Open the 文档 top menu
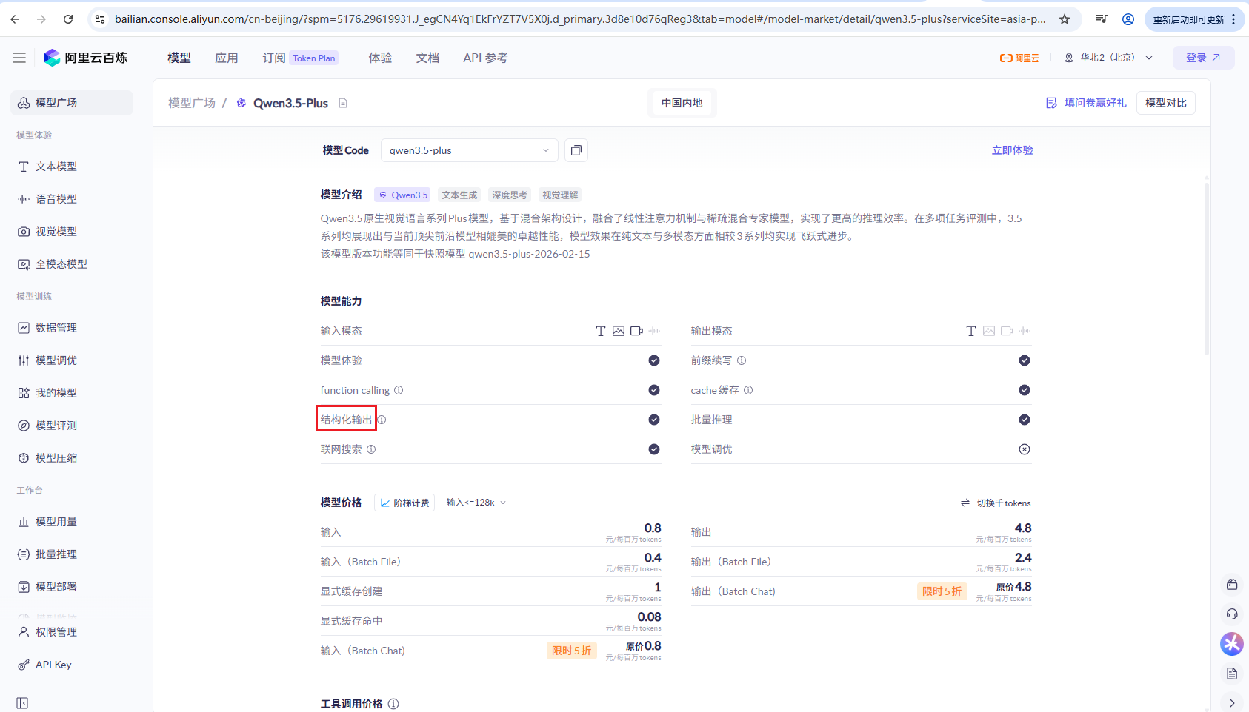Image resolution: width=1249 pixels, height=712 pixels. 428,58
